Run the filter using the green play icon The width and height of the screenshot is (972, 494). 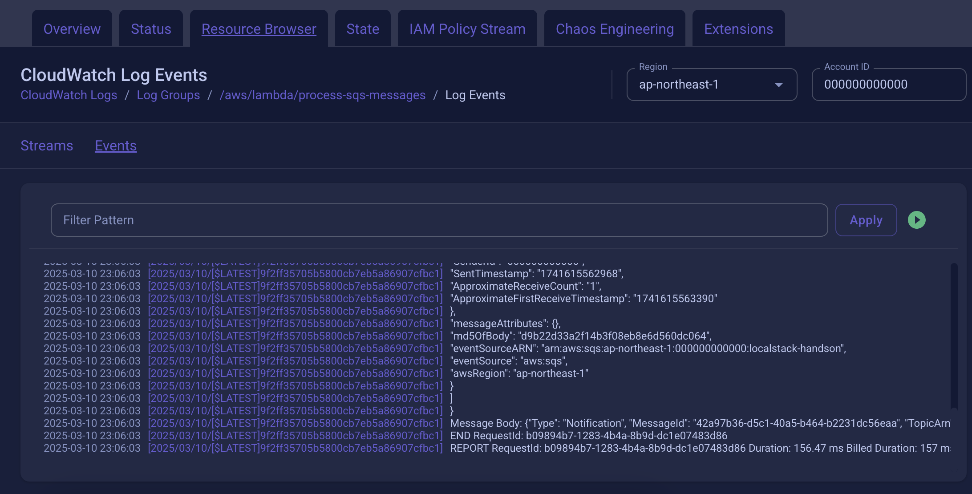(916, 219)
